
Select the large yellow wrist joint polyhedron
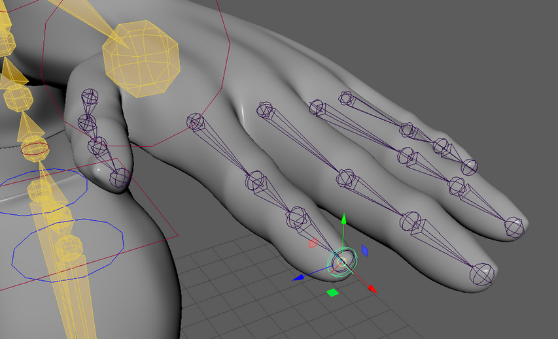(141, 59)
